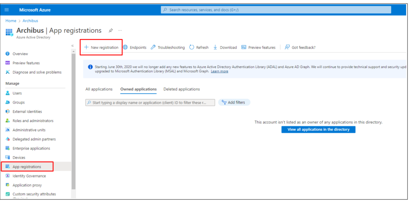The width and height of the screenshot is (410, 203).
Task: Open the ellipsis more options menu
Action: 120,31
